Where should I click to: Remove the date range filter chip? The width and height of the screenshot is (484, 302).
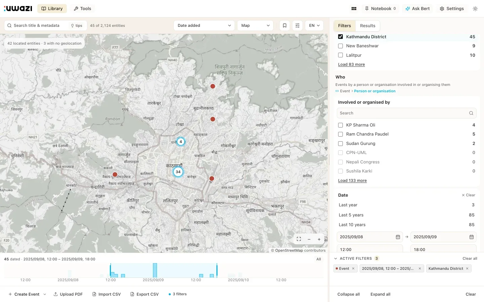[x=420, y=268]
